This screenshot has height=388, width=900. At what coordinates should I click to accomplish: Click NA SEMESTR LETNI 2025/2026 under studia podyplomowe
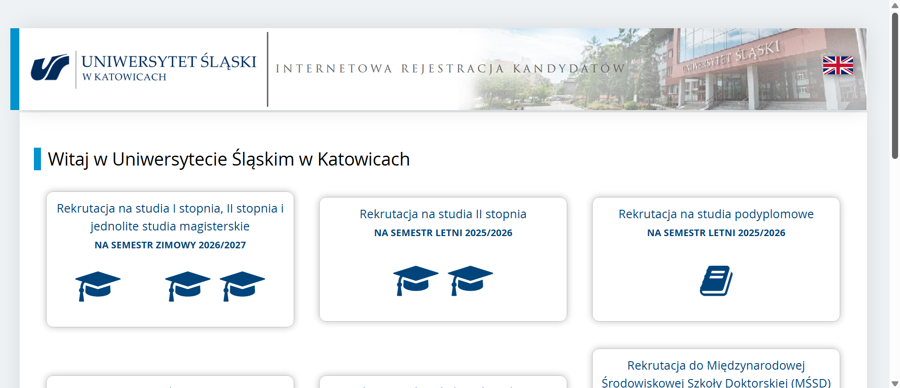tap(716, 233)
